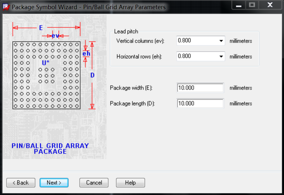Screen dimensions: 284x195
Task: Click the millimeters unit beside Vertical columns
Action: tap(241, 41)
